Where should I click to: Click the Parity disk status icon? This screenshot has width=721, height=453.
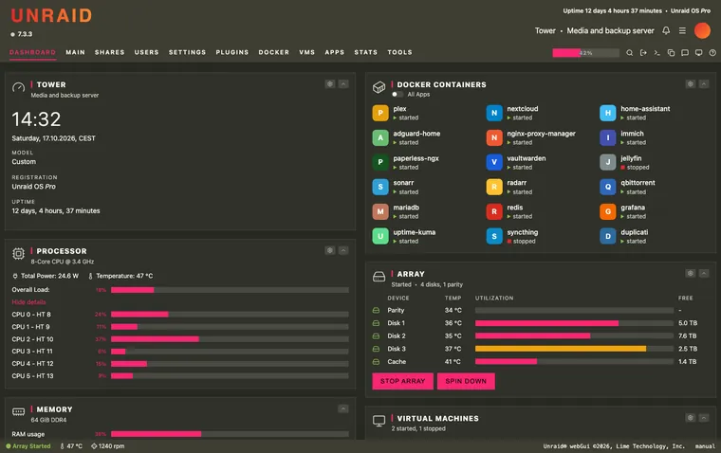376,310
